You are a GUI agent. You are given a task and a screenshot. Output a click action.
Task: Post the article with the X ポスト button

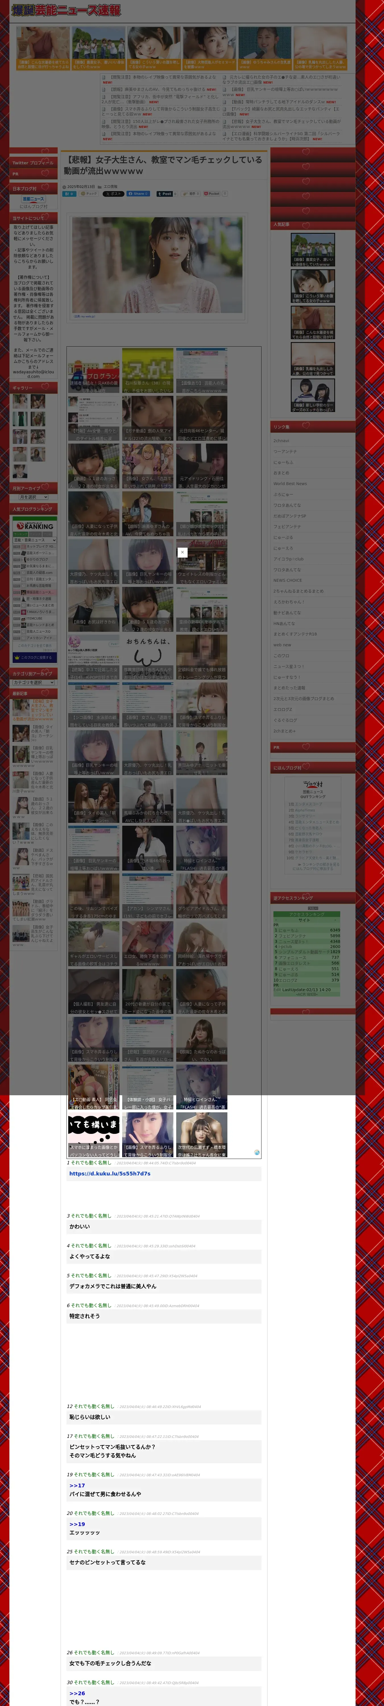tap(113, 194)
